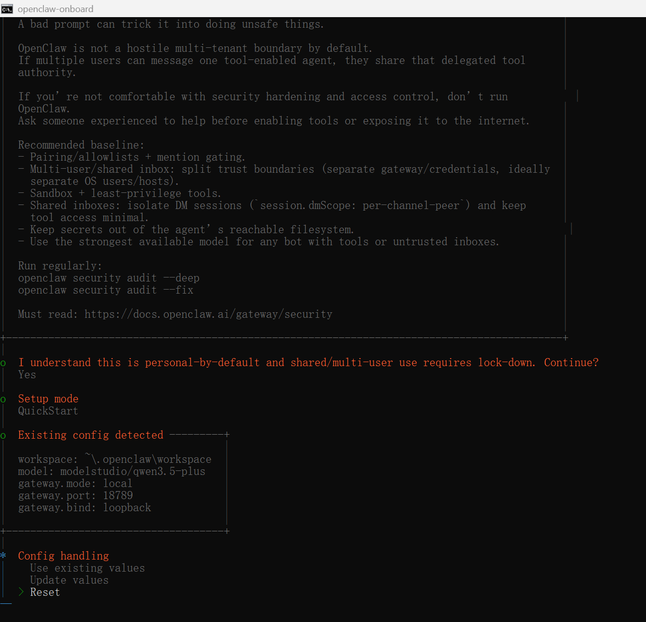The height and width of the screenshot is (622, 646).
Task: Click the active asterisk marker beside Config handling
Action: tap(4, 556)
